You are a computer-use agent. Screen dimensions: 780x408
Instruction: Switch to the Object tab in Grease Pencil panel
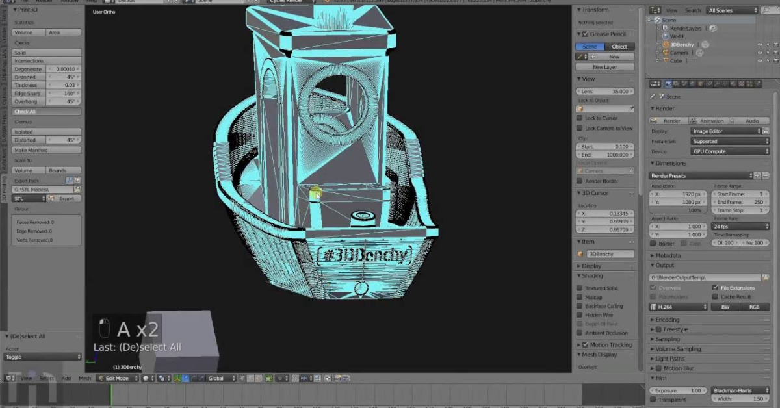pyautogui.click(x=619, y=46)
